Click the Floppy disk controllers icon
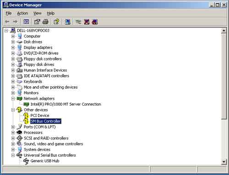This screenshot has width=229, height=175. click(19, 59)
